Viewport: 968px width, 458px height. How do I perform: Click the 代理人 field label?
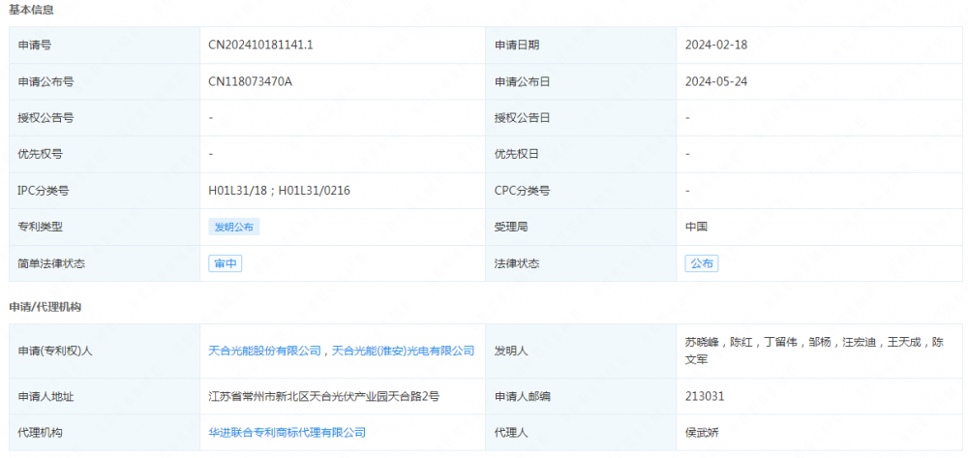pyautogui.click(x=511, y=433)
